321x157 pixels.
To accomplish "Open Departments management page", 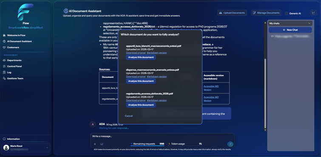I will pyautogui.click(x=14, y=60).
